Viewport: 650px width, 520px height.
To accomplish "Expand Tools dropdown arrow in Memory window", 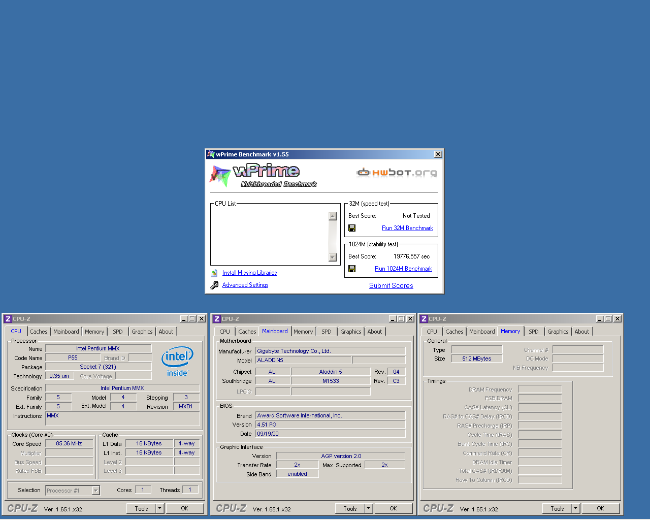I will click(x=575, y=508).
